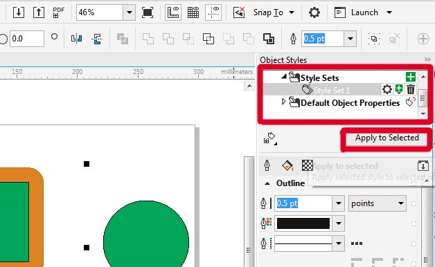The image size is (435, 267).
Task: Toggle the Show grid icon
Action: tap(193, 12)
